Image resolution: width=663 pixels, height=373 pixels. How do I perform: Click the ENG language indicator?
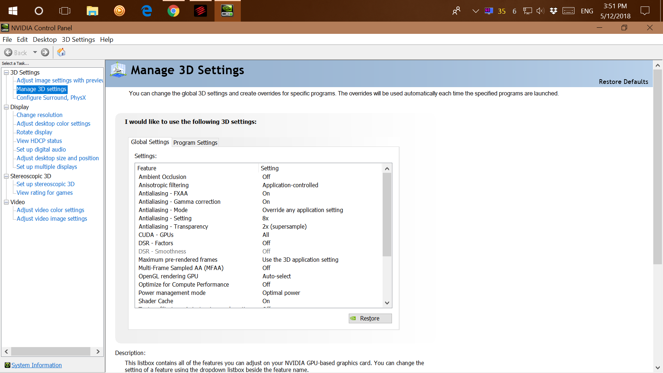587,11
